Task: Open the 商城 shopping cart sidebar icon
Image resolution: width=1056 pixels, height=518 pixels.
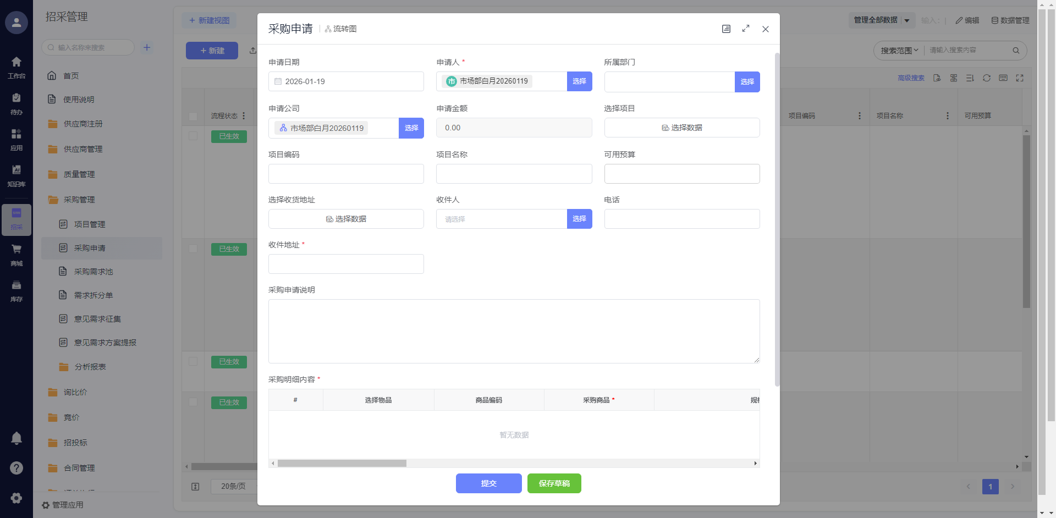Action: pyautogui.click(x=16, y=254)
